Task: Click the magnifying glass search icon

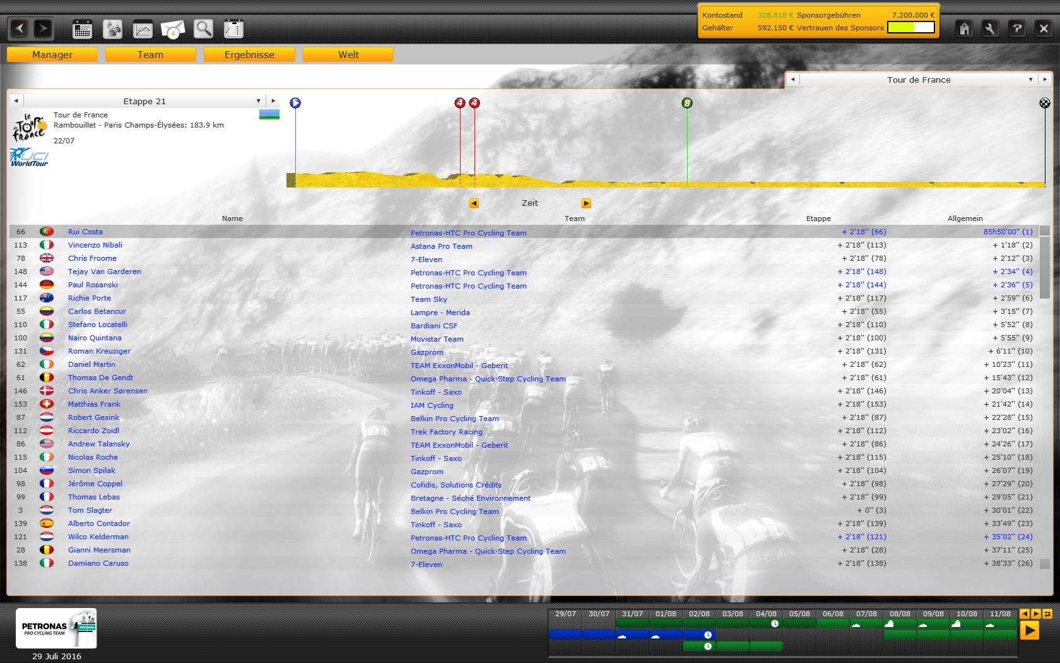Action: 203,29
